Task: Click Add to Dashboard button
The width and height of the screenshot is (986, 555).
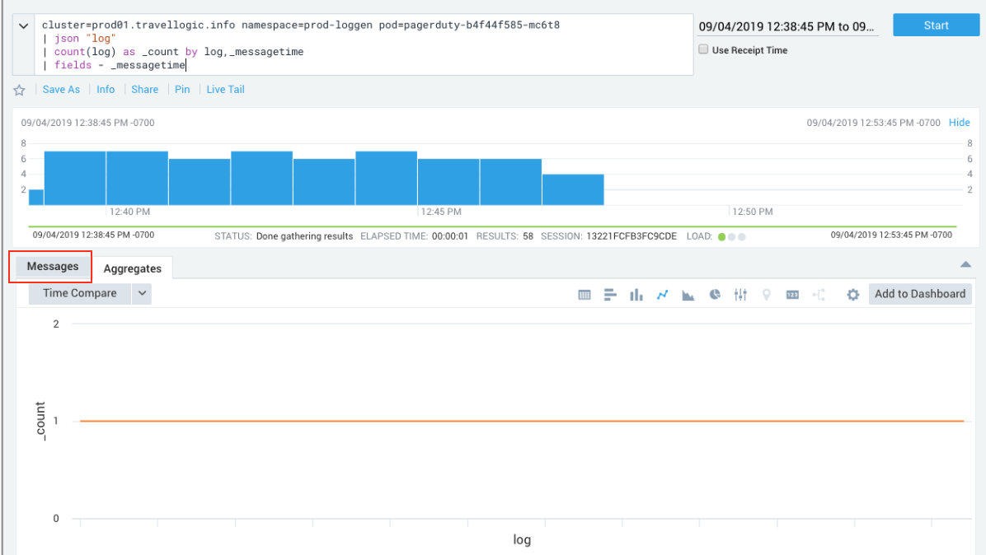Action: point(920,294)
